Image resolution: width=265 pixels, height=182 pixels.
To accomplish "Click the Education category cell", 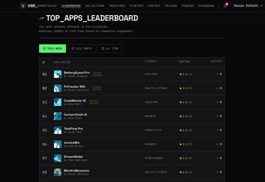I will 151,102.
